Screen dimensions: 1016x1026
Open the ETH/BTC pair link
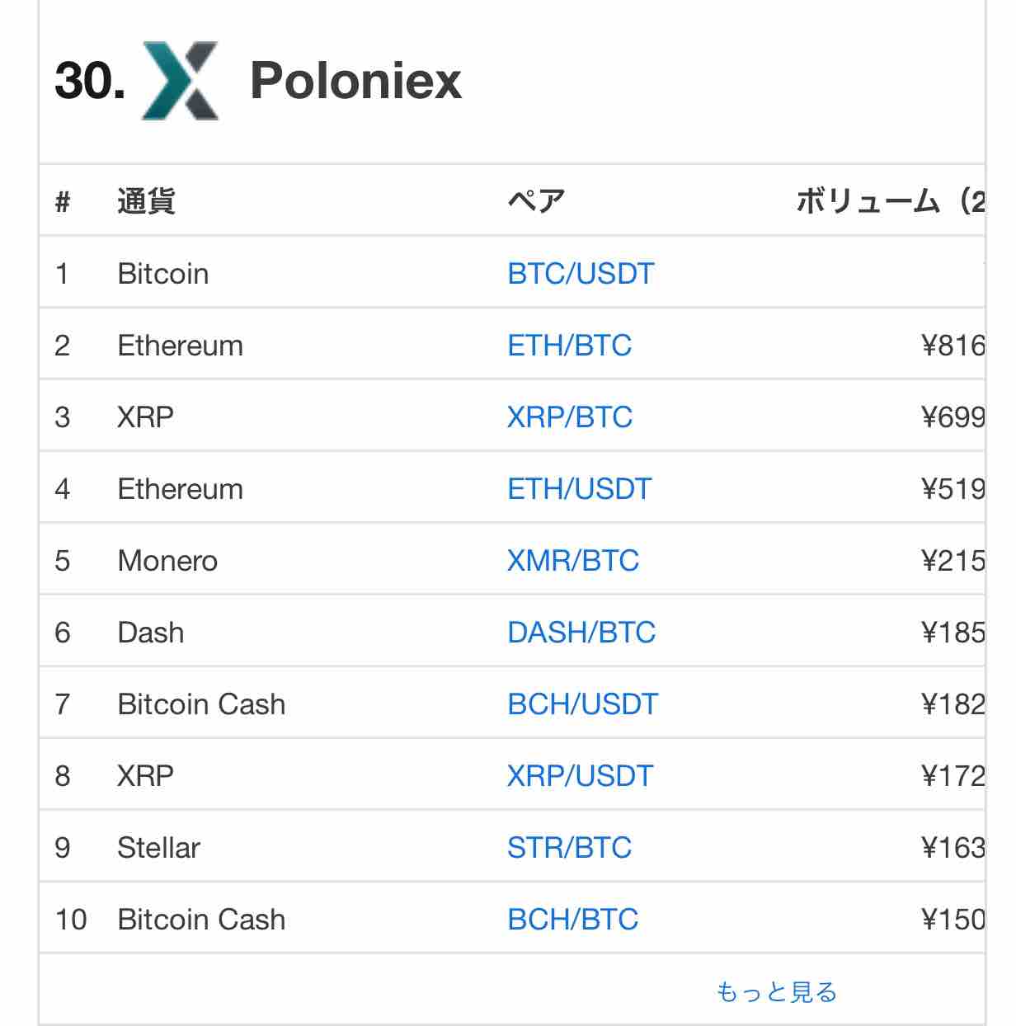click(x=569, y=345)
